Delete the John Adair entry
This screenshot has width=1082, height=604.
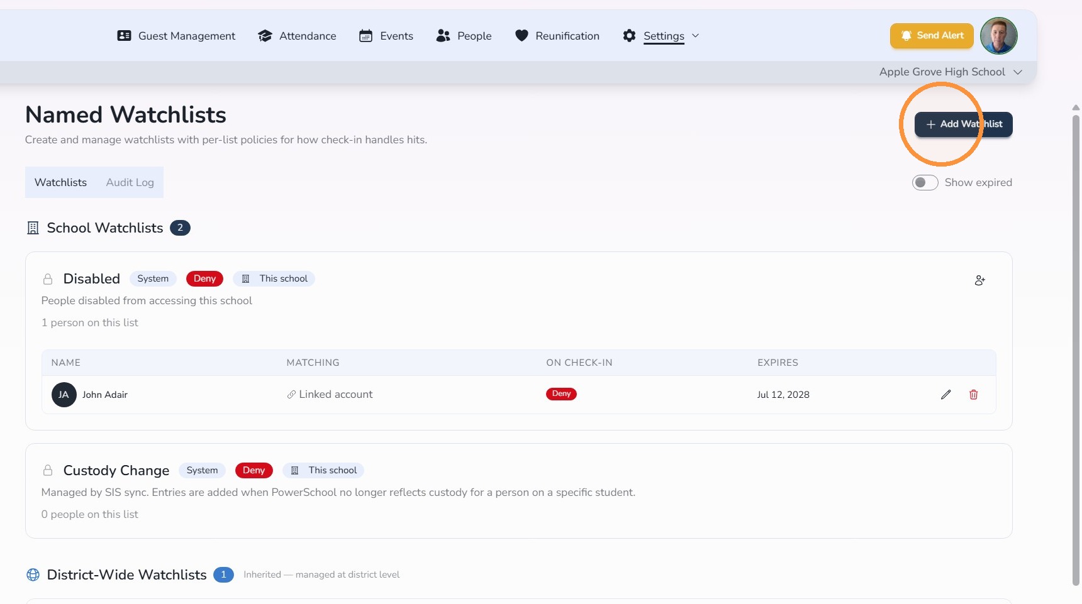pyautogui.click(x=973, y=395)
